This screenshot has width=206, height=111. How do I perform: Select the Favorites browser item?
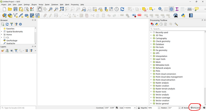coord(10,29)
